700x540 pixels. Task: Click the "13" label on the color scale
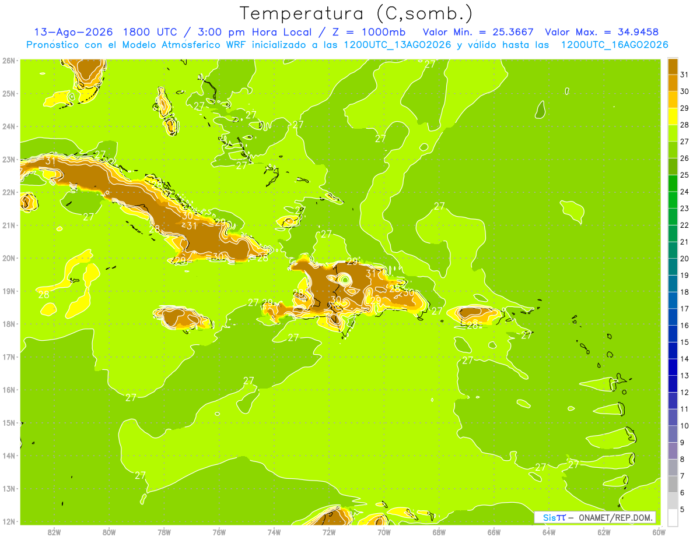coord(685,376)
